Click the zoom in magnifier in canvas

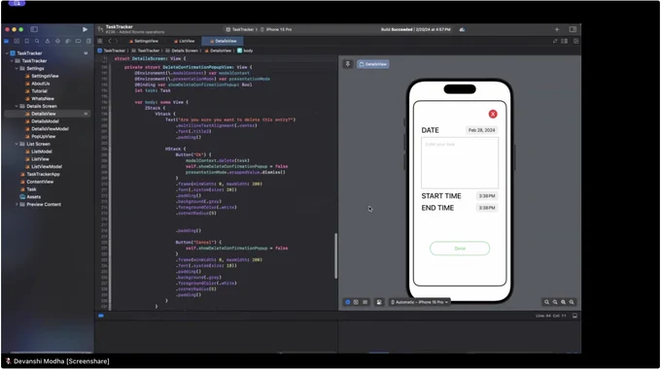[572, 302]
